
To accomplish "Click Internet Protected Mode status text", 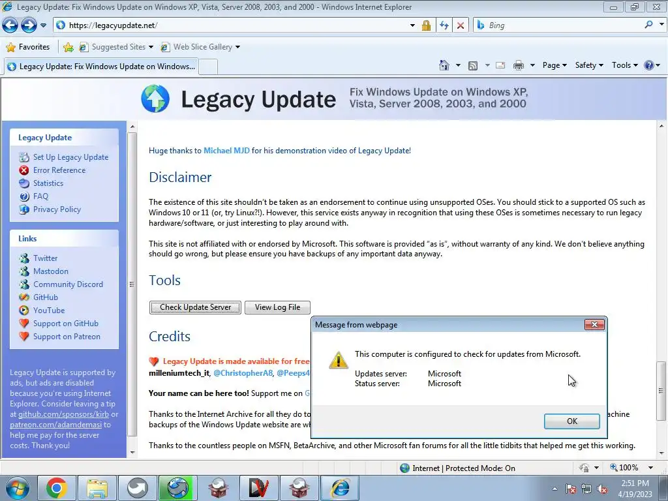I will pos(464,468).
